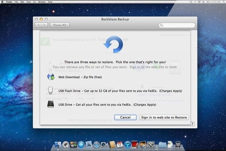The image size is (226, 151).
Task: Open the Go menu
Action: click(35, 2)
